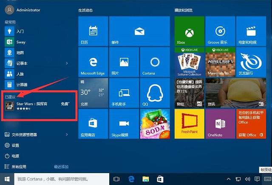Open the 日历 calendar tile
This screenshot has width=272, height=185.
[x=93, y=31]
